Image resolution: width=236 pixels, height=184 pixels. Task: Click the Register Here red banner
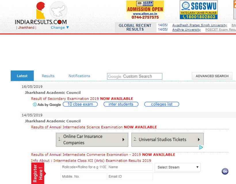click(38, 173)
